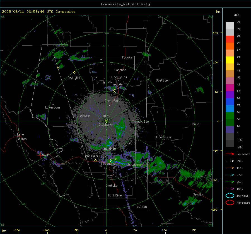The width and height of the screenshot is (251, 234).
Task: Click the yellow 51 dBZ color swatch
Action: (230, 60)
